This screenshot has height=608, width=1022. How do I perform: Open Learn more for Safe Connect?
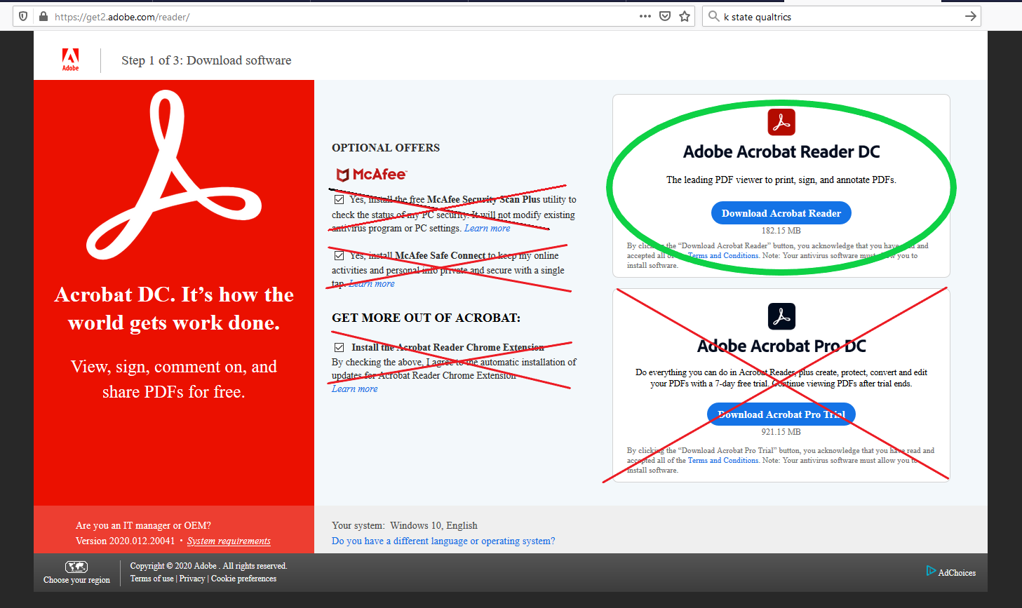click(372, 284)
